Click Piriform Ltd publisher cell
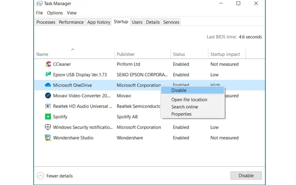The image size is (296, 185). [128, 64]
